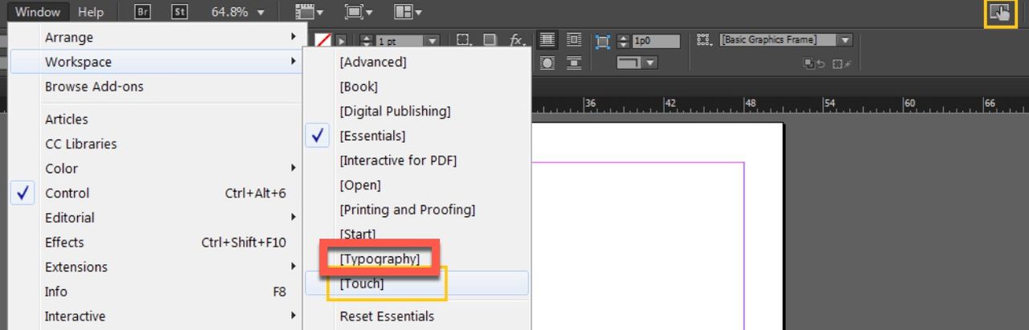Screen dimensions: 1029x330
Task: Click the arrow button beside stroke swatch
Action: 341,40
